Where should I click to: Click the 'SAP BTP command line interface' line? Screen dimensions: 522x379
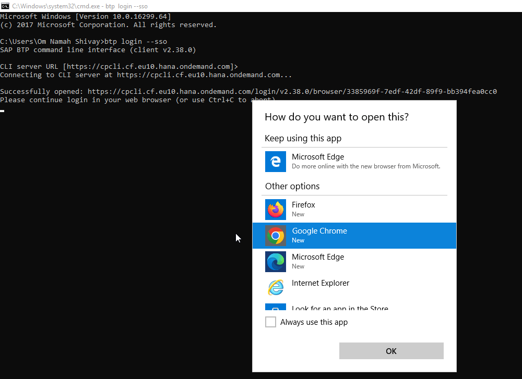[x=98, y=50]
